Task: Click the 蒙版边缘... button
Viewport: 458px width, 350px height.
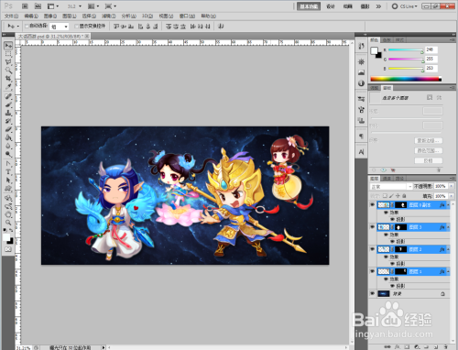Action: point(429,140)
